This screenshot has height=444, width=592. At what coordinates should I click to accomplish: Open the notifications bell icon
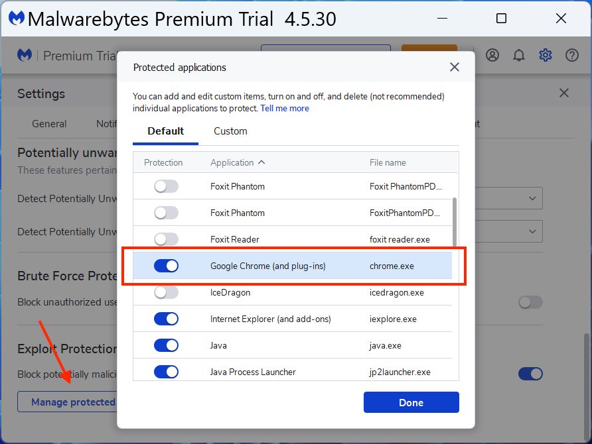519,55
